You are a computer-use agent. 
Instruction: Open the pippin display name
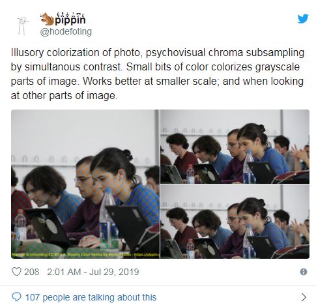[70, 20]
